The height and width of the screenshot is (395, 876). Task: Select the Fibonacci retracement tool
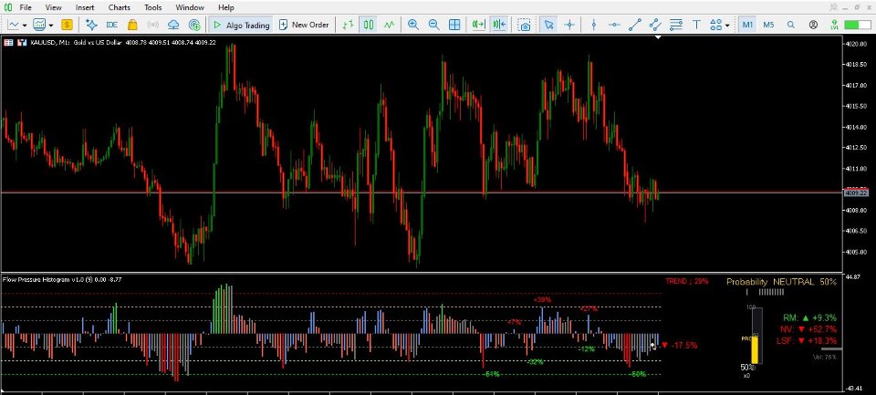676,26
